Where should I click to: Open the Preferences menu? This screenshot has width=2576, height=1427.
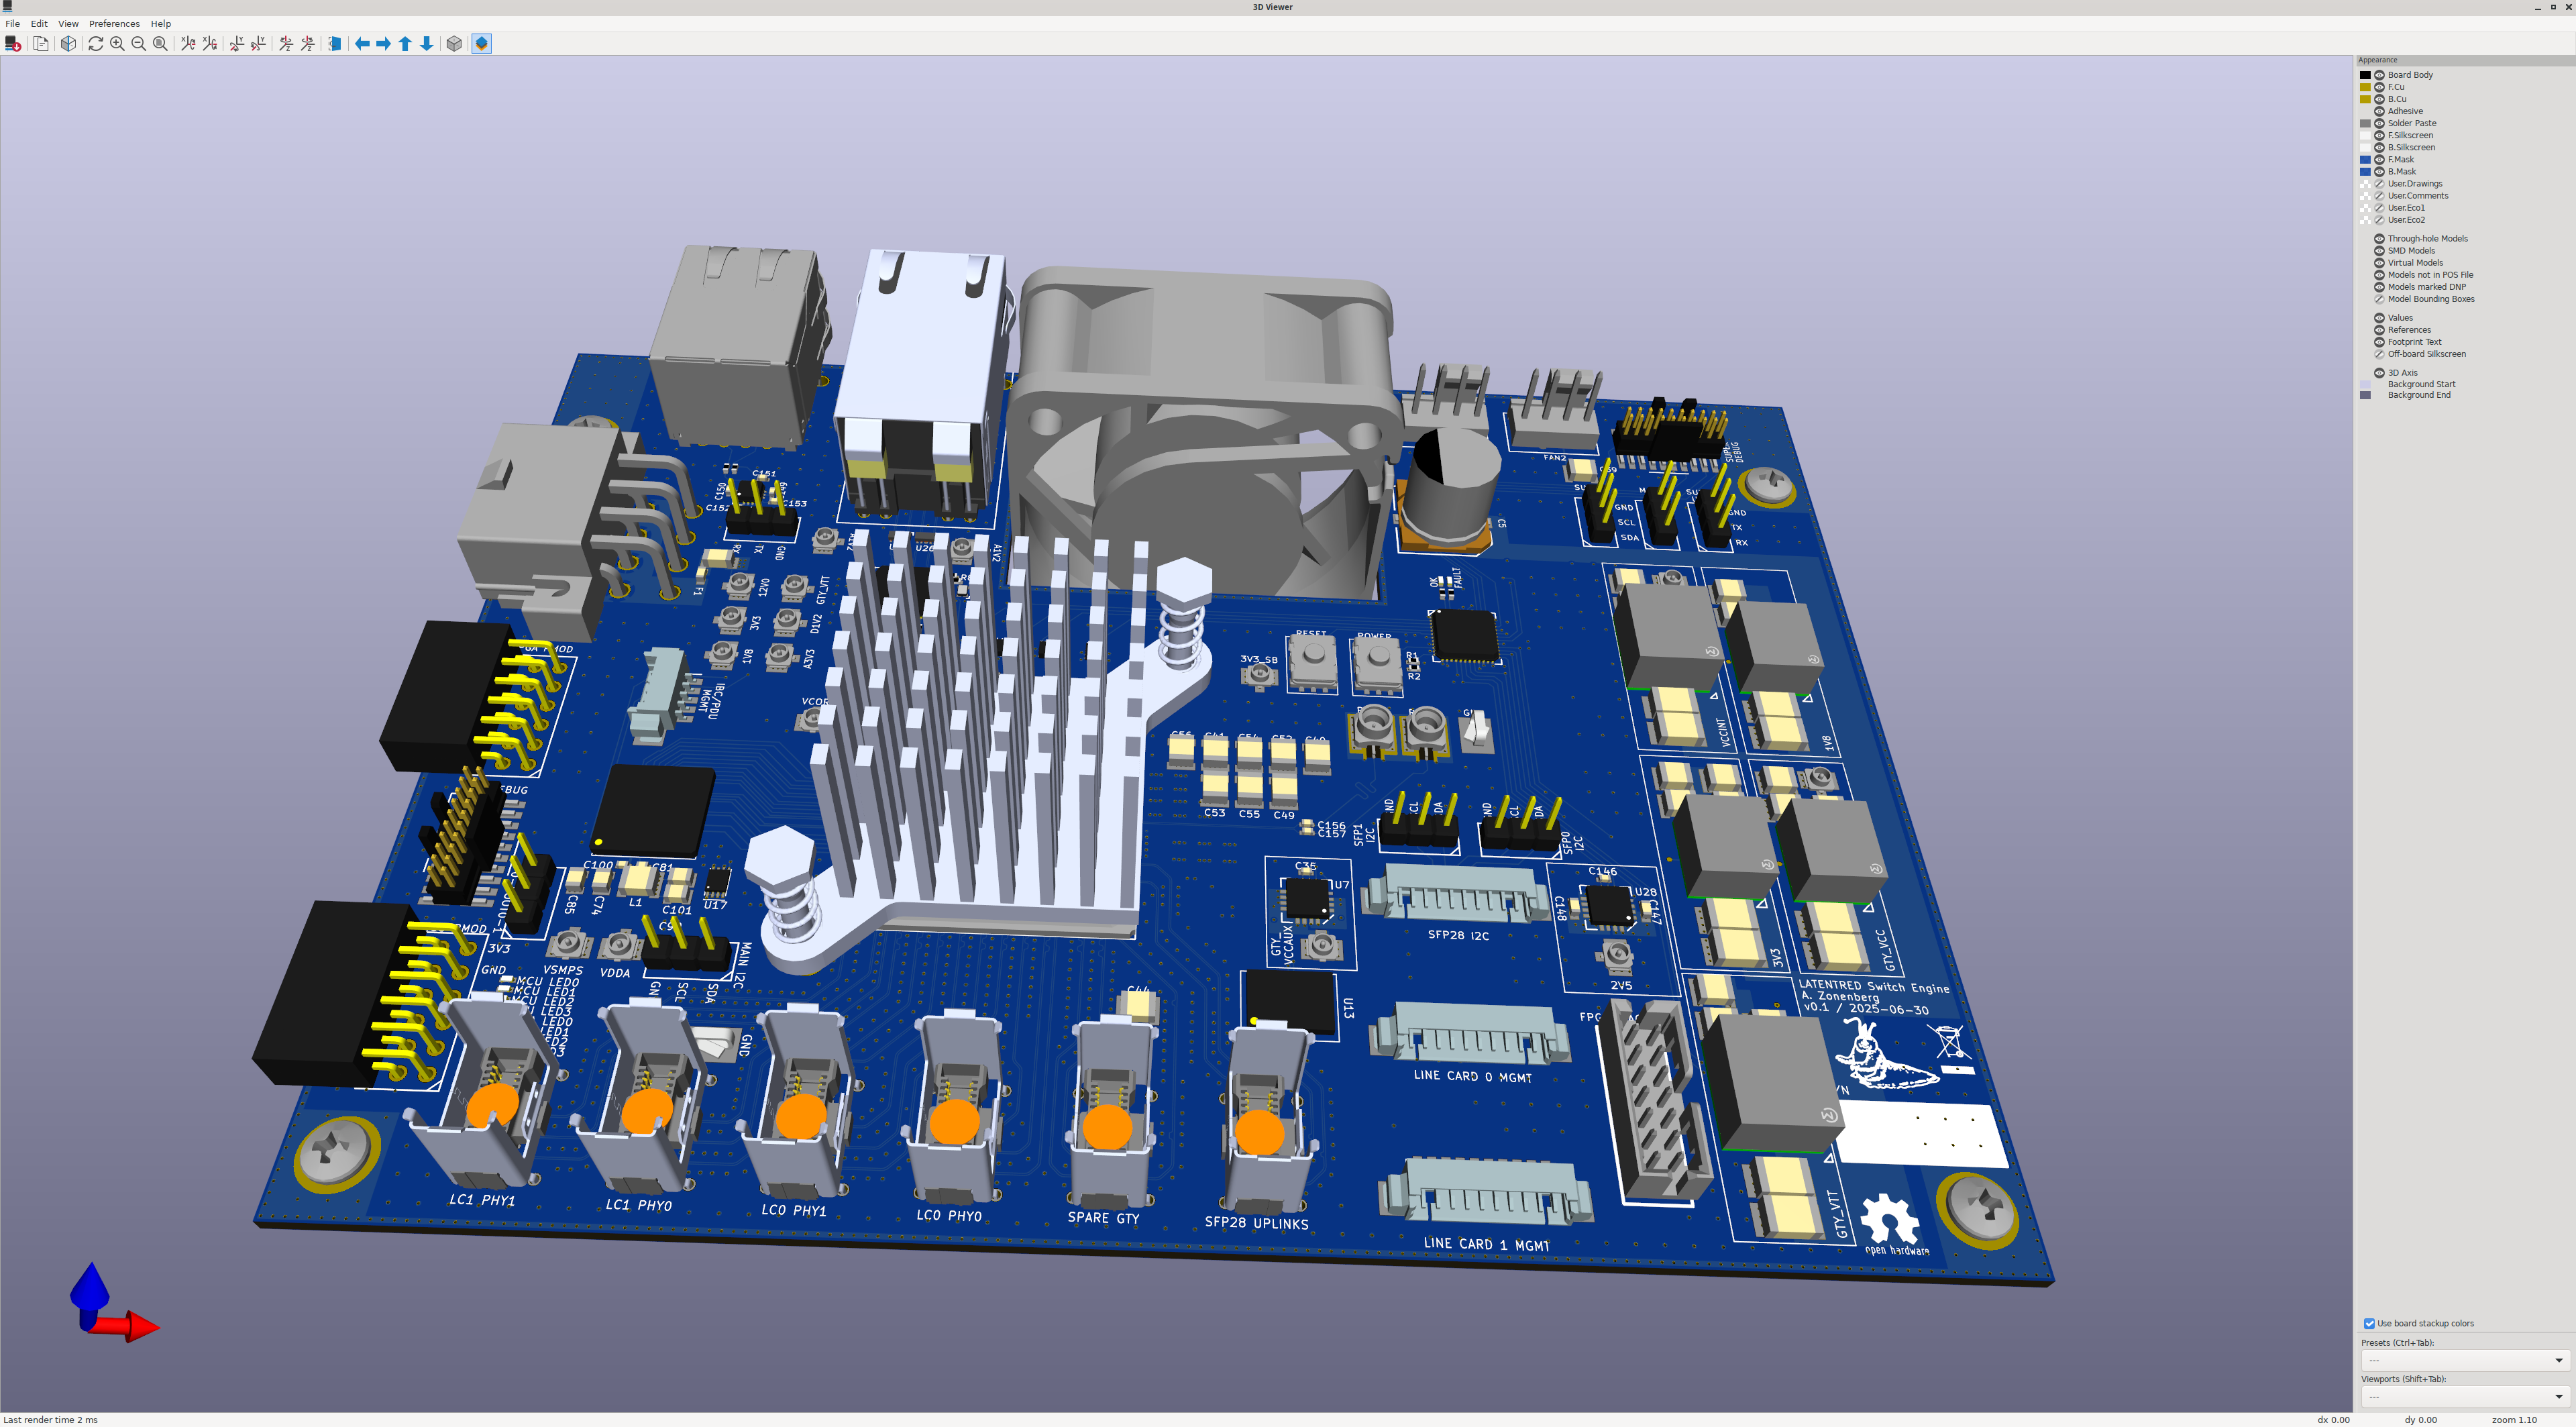[114, 23]
